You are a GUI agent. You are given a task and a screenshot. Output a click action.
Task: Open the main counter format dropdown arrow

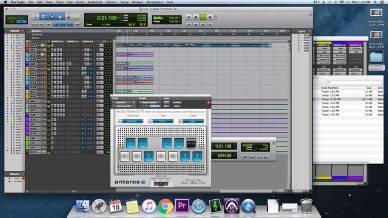(119, 18)
